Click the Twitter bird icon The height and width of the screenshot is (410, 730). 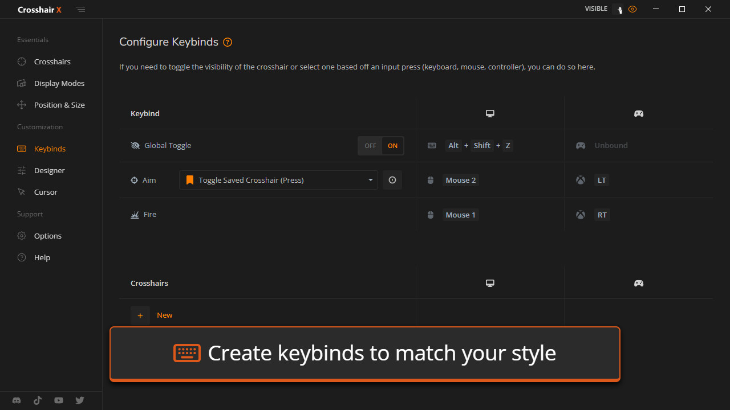[x=80, y=400]
